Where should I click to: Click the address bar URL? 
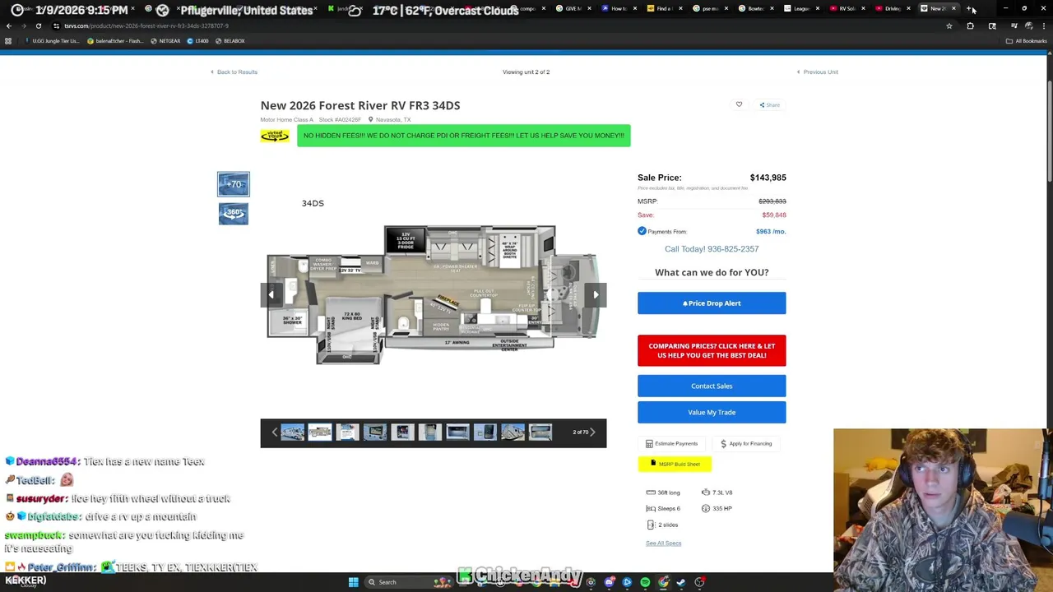(146, 26)
